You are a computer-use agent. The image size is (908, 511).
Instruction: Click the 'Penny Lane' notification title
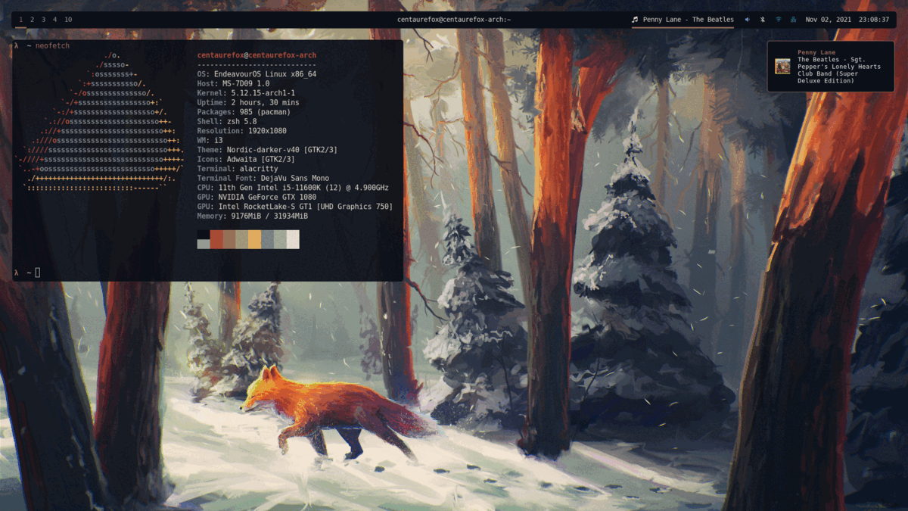[x=816, y=52]
